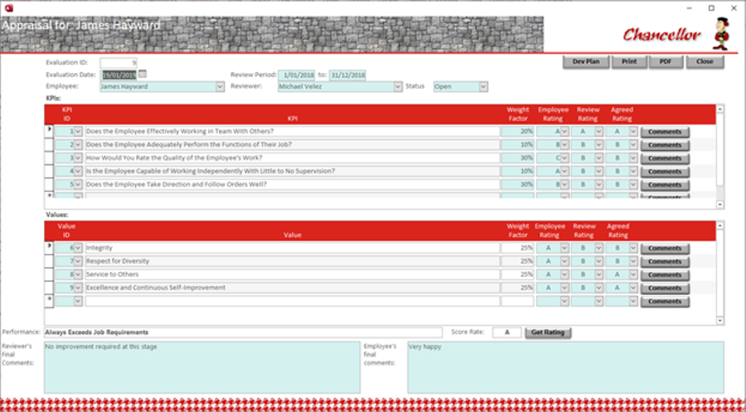Viewport: 746px width, 412px height.
Task: Click the Print button
Action: point(629,62)
